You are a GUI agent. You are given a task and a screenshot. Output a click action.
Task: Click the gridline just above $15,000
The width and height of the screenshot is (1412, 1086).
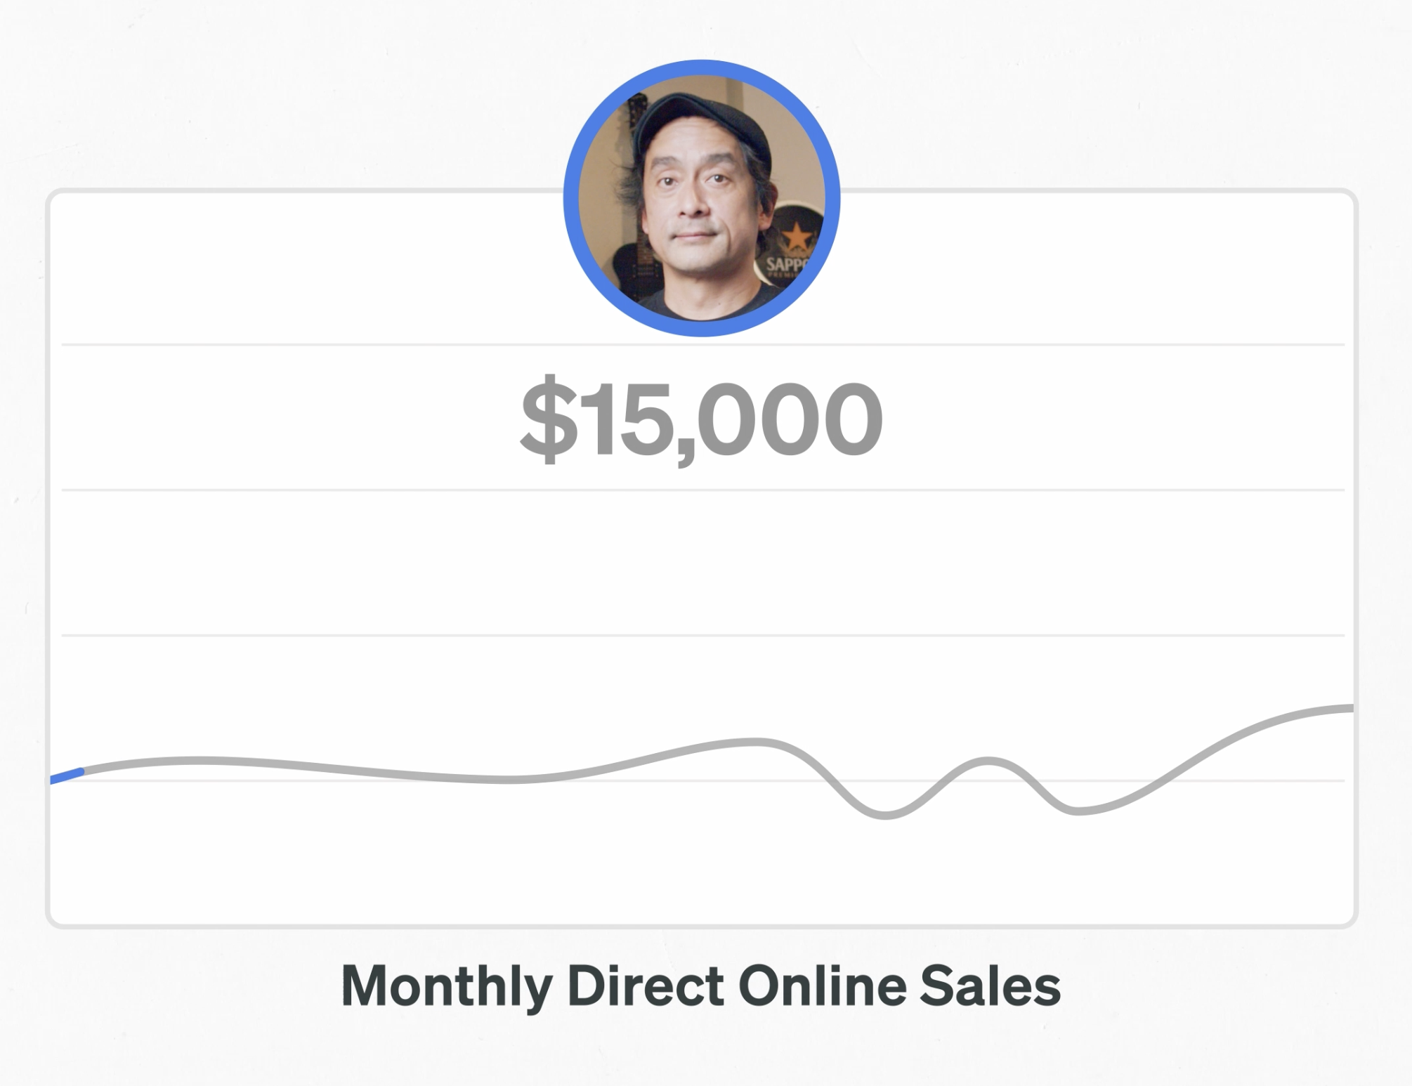point(702,344)
